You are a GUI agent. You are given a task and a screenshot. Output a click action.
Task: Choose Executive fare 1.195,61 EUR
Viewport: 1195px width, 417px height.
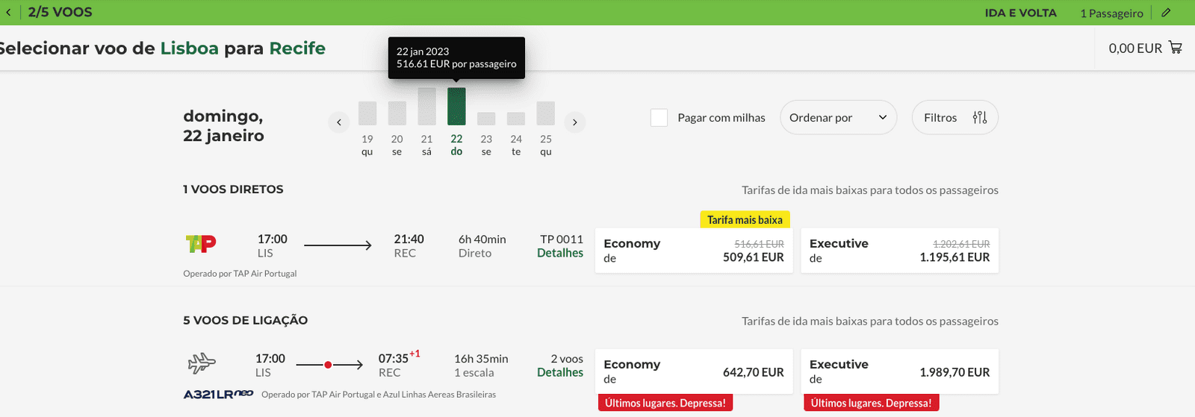click(899, 251)
